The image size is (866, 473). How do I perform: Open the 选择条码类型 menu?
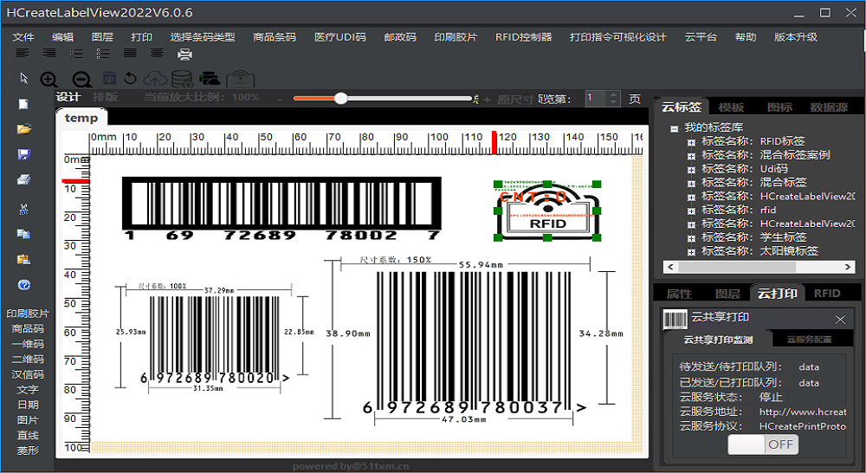202,37
